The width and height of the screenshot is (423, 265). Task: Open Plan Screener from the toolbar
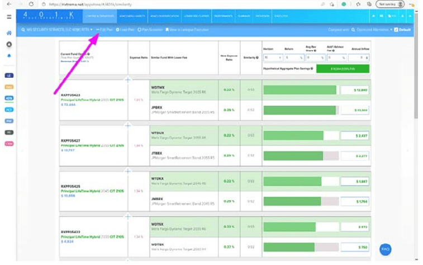tap(150, 30)
